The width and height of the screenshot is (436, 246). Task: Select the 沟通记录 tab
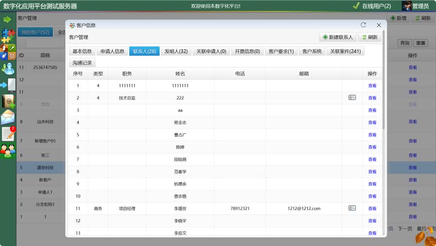click(x=82, y=63)
